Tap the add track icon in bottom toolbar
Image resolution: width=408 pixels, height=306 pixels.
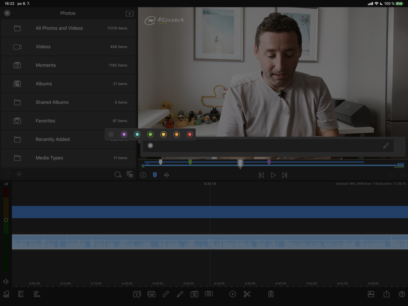pyautogui.click(x=6, y=294)
